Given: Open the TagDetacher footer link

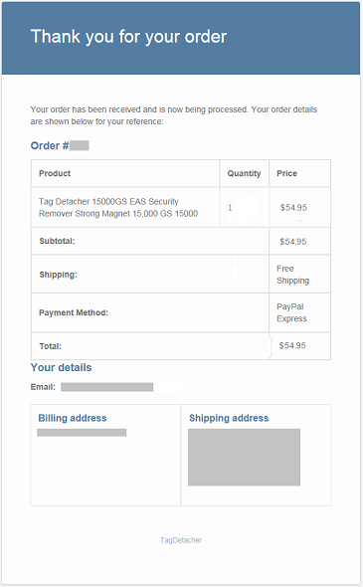Looking at the screenshot, I should pos(181,540).
